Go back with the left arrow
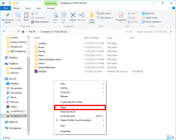This screenshot has height=140, width=176. point(4,32)
